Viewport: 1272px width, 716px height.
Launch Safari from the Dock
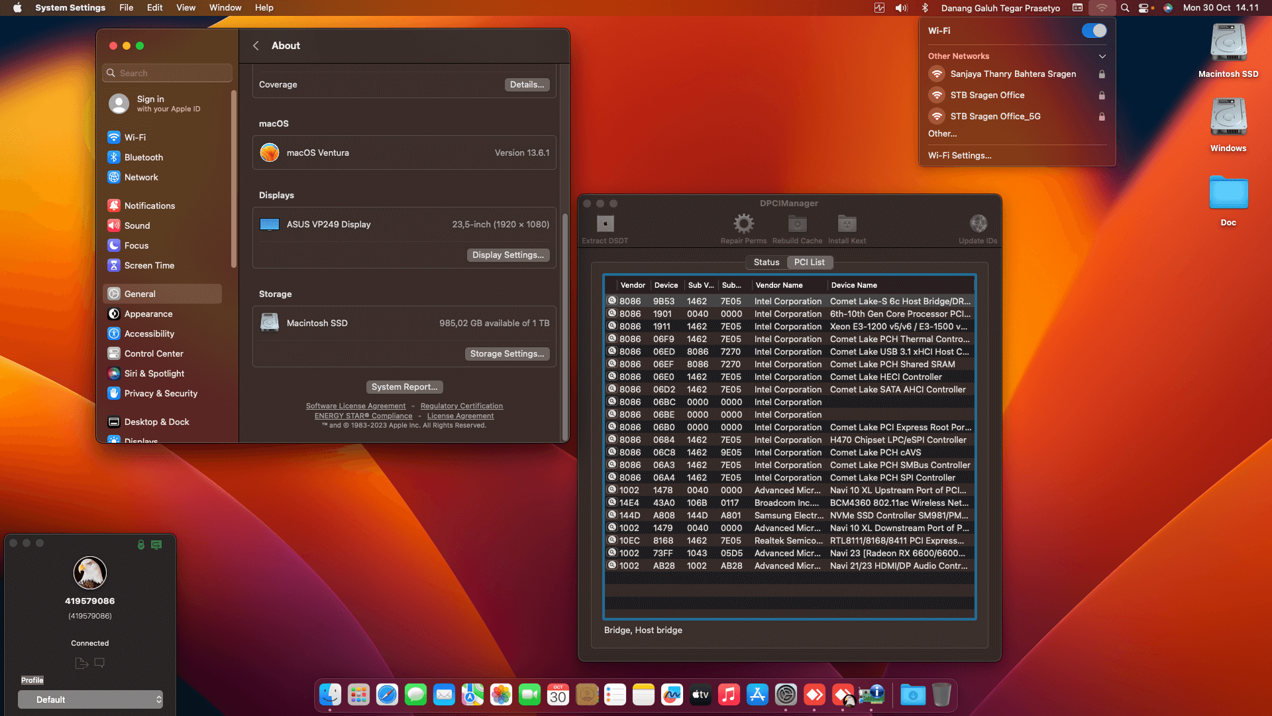(387, 695)
